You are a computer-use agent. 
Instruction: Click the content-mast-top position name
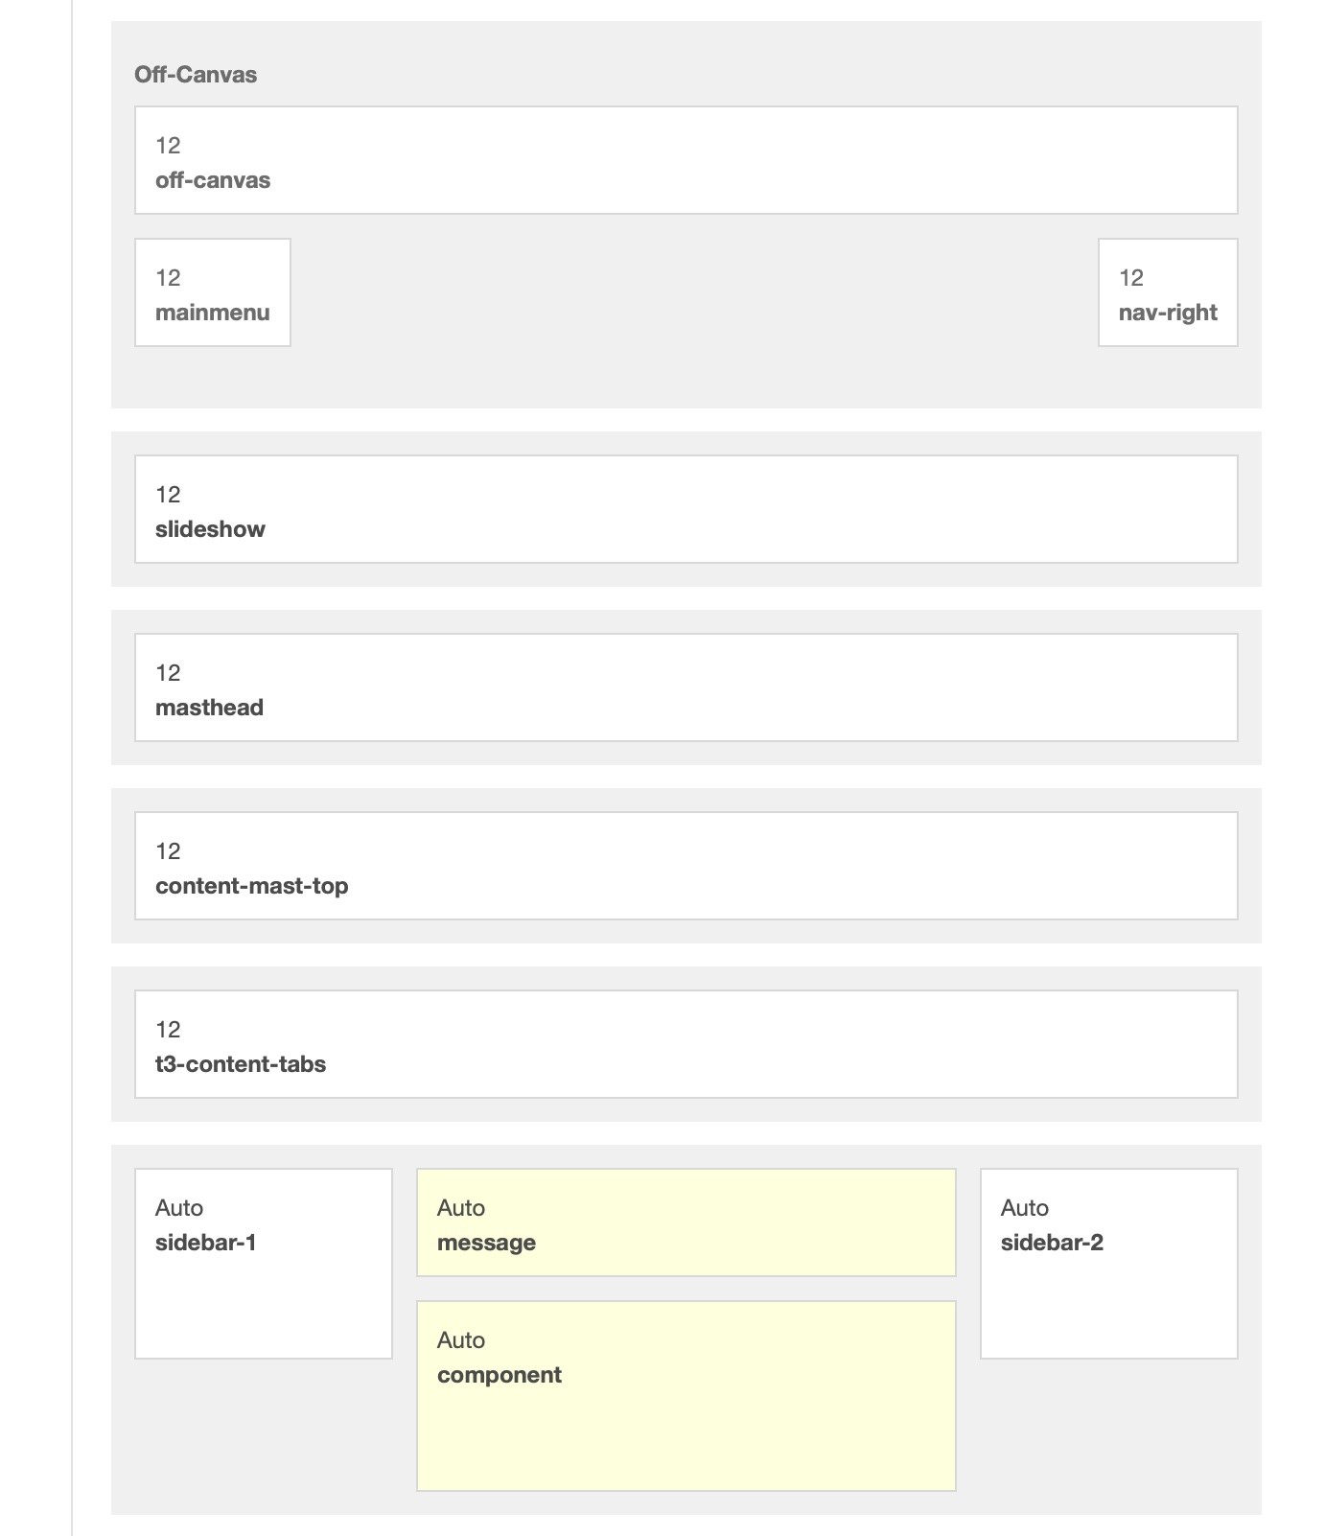251,886
